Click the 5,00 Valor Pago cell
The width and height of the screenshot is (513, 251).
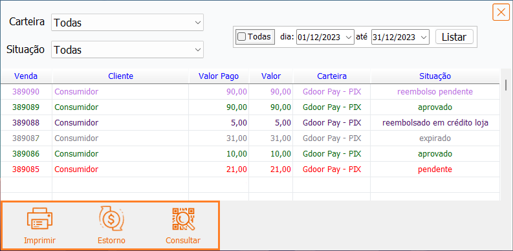pos(219,123)
